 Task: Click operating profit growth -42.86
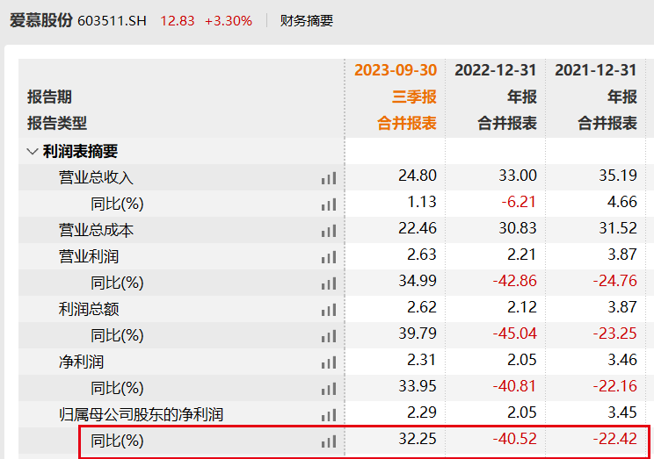515,281
